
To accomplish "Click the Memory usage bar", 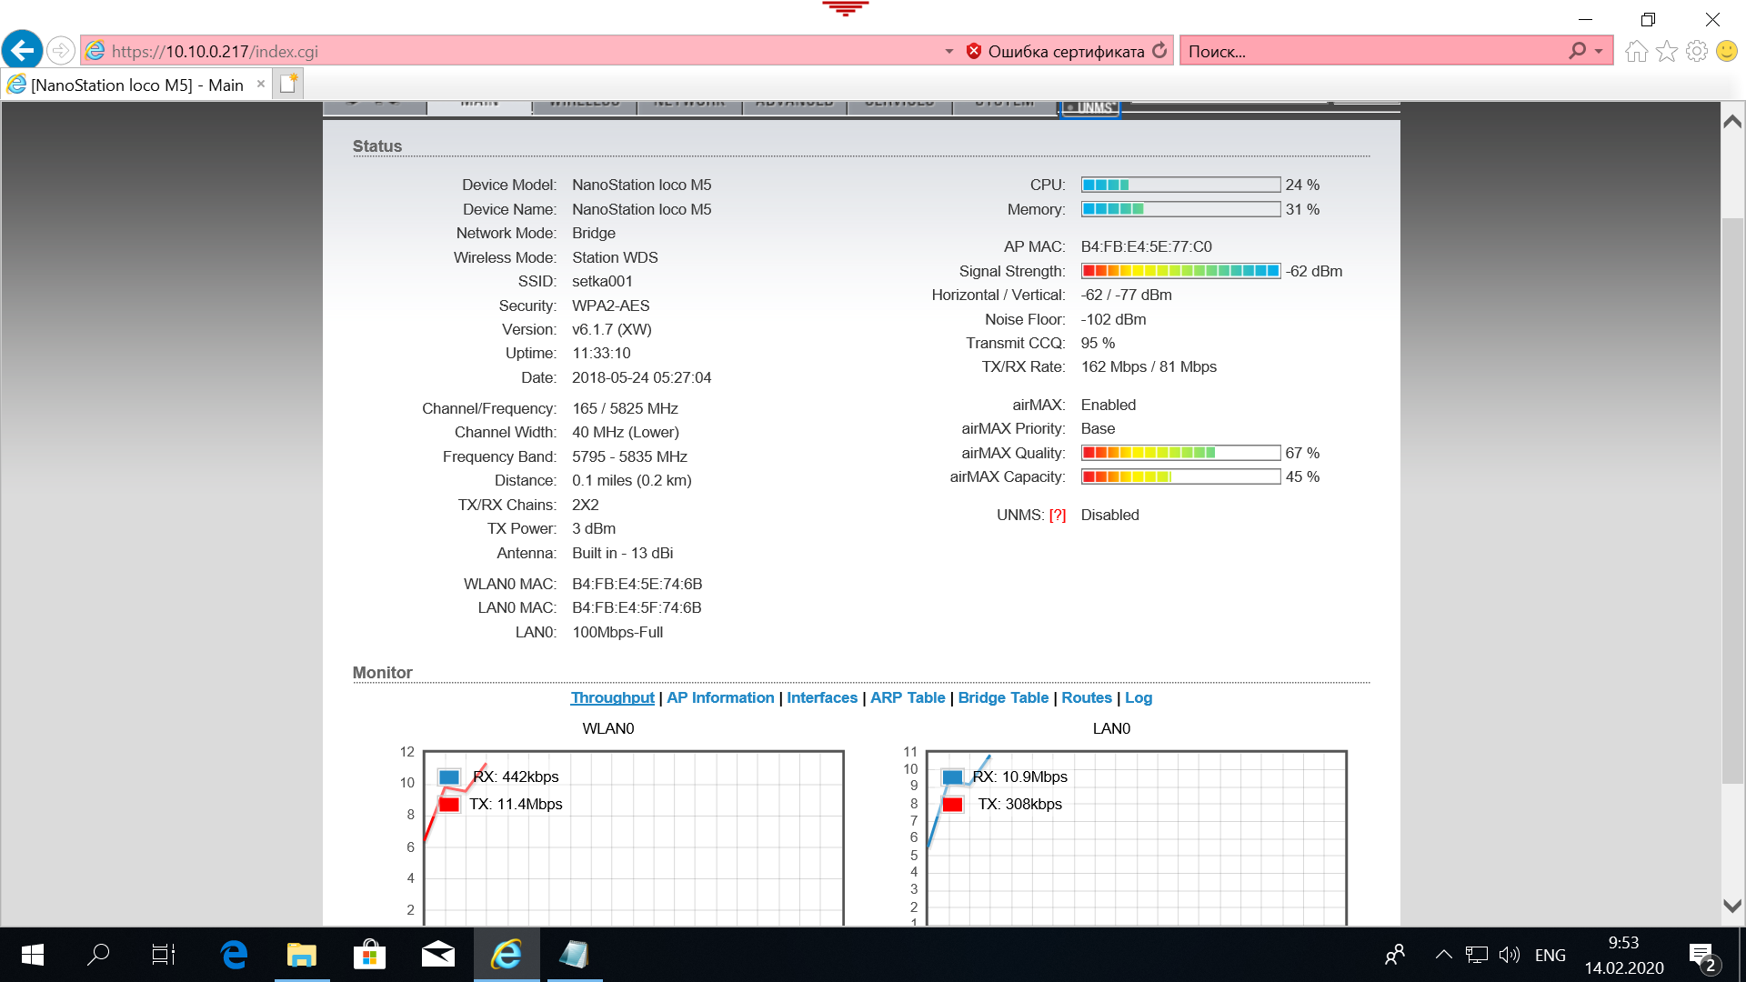I will 1180,209.
